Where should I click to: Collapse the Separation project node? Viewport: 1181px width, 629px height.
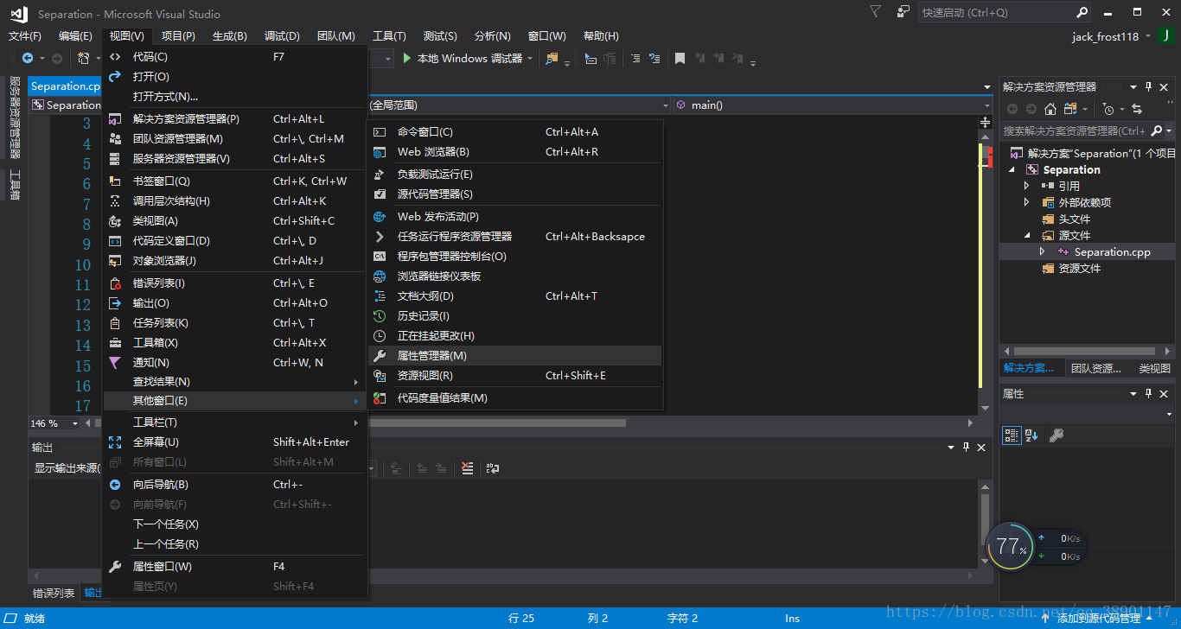[x=1011, y=169]
